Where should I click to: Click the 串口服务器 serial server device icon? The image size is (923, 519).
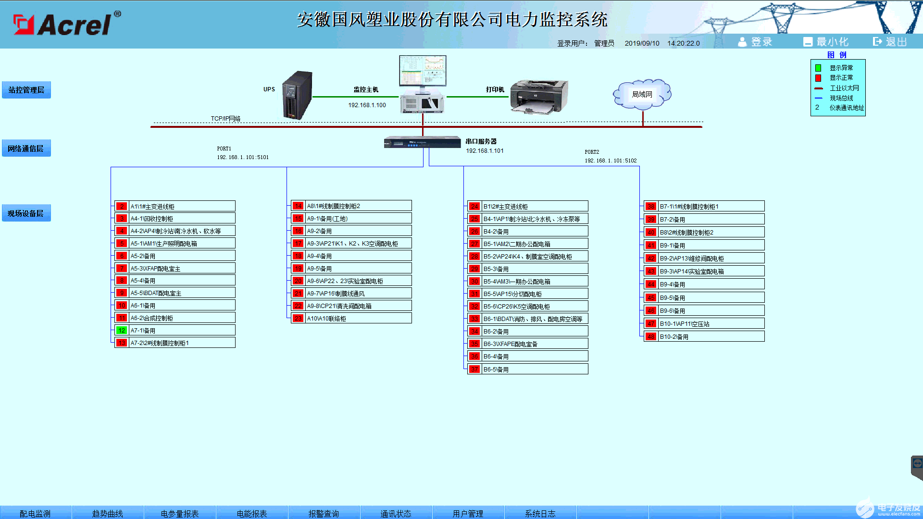(422, 142)
